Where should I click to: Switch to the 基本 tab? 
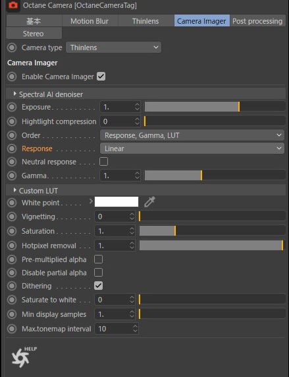point(34,21)
